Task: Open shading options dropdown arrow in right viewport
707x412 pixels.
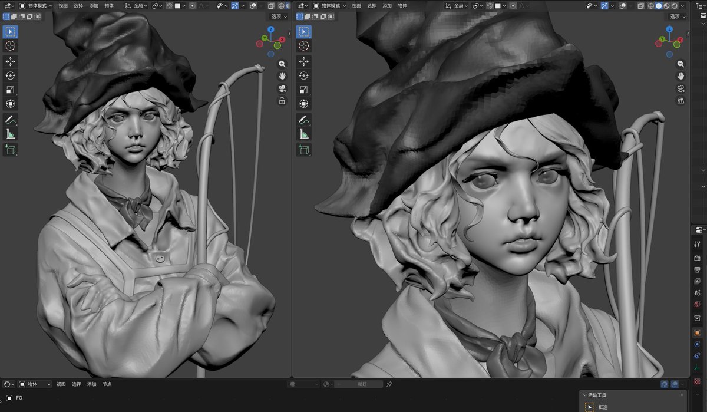Action: click(x=683, y=5)
